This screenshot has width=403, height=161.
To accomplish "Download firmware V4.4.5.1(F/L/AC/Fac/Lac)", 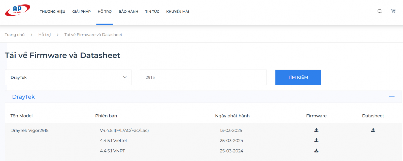I will (x=316, y=130).
